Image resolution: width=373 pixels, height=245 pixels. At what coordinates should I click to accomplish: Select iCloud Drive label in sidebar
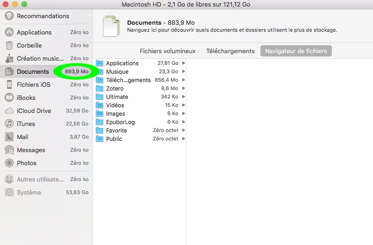coord(34,111)
